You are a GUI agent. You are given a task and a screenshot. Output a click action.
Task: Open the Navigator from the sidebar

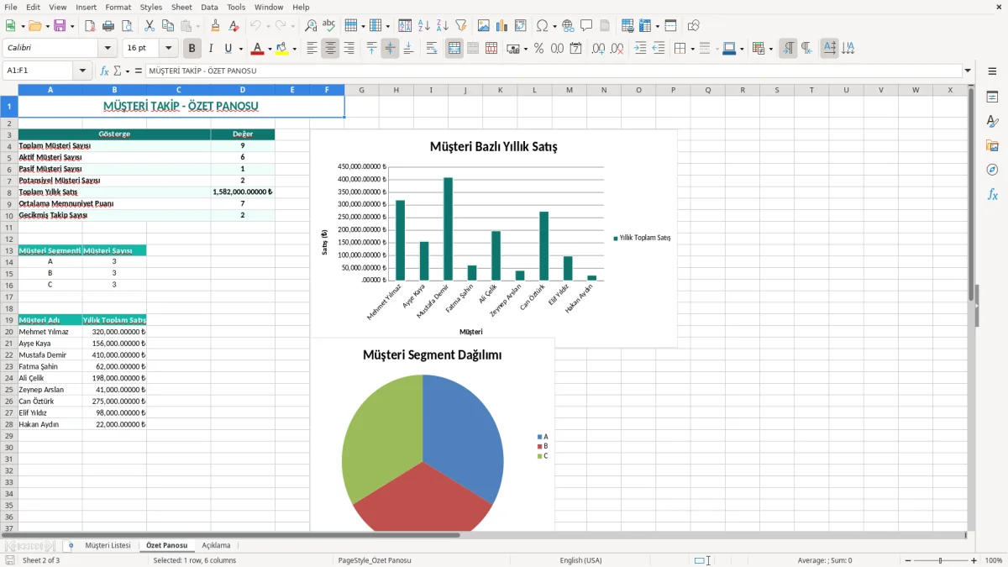[x=992, y=170]
